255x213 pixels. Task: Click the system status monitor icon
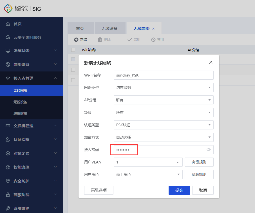click(x=8, y=51)
